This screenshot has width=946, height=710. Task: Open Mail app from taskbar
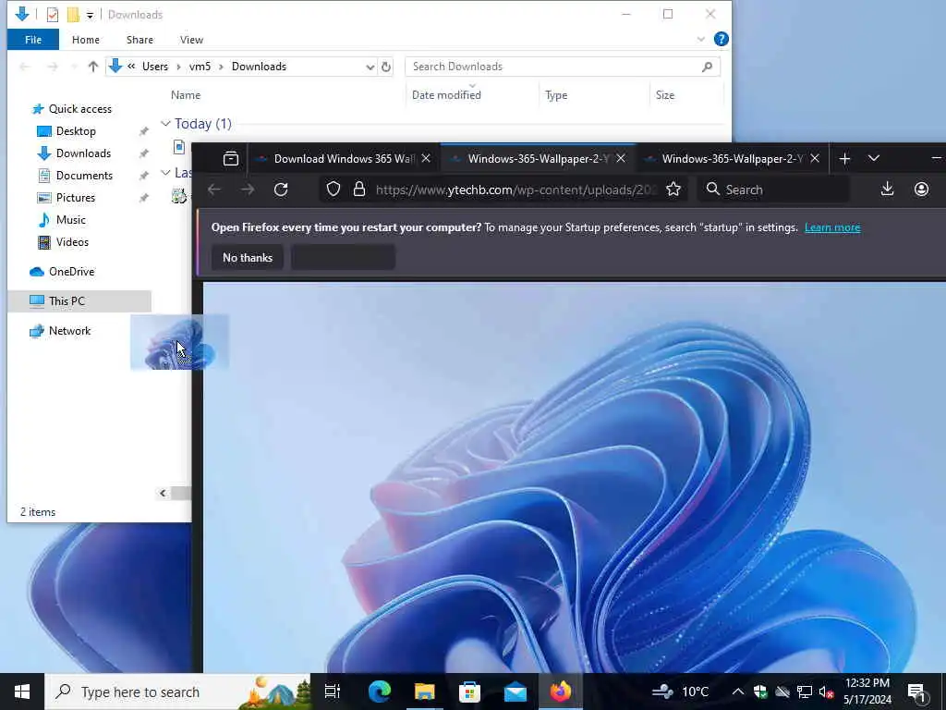(x=515, y=692)
